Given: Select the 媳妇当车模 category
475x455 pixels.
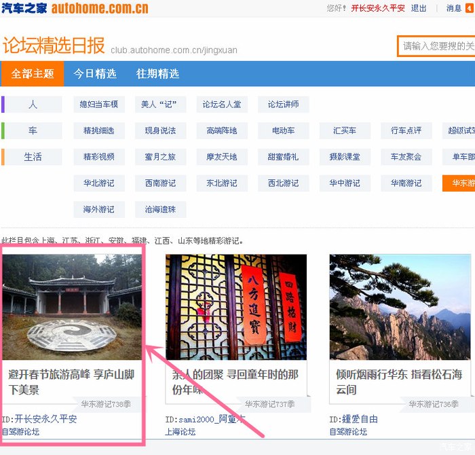Looking at the screenshot, I should click(98, 105).
